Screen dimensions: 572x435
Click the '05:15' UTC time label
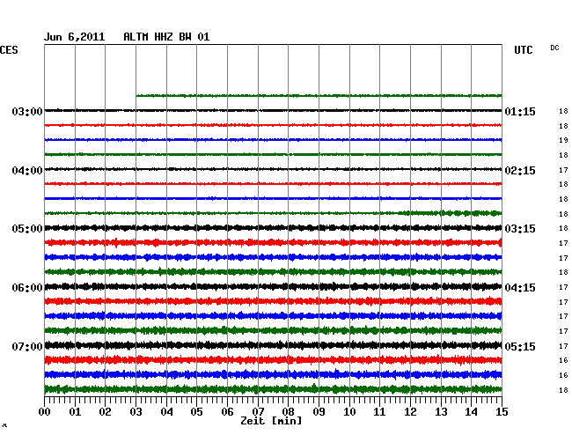point(520,346)
